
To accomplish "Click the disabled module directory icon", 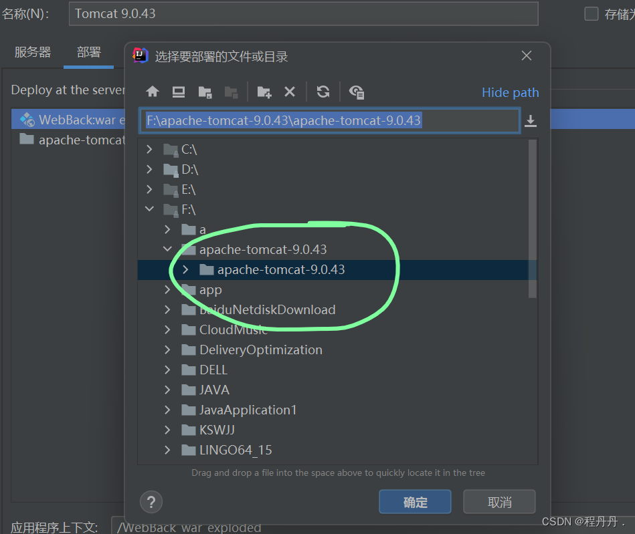I will click(x=232, y=92).
